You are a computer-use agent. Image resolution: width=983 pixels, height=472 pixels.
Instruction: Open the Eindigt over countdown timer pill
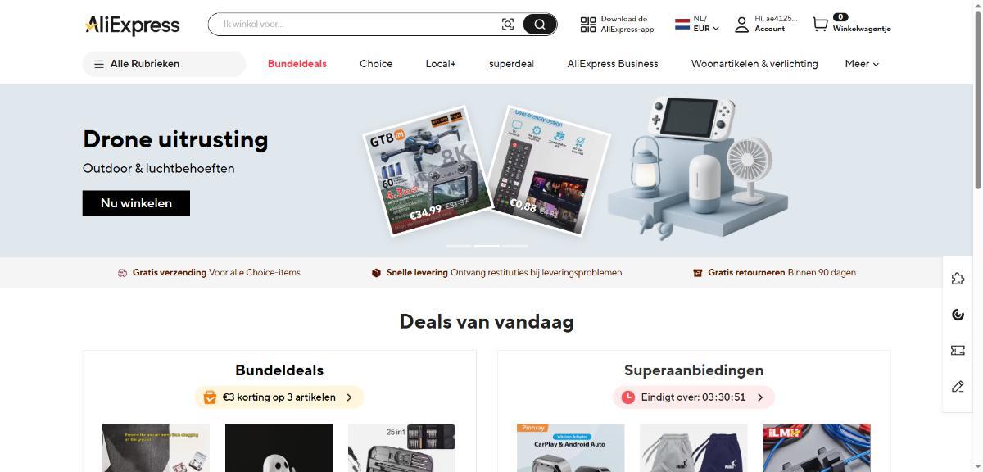(x=694, y=397)
